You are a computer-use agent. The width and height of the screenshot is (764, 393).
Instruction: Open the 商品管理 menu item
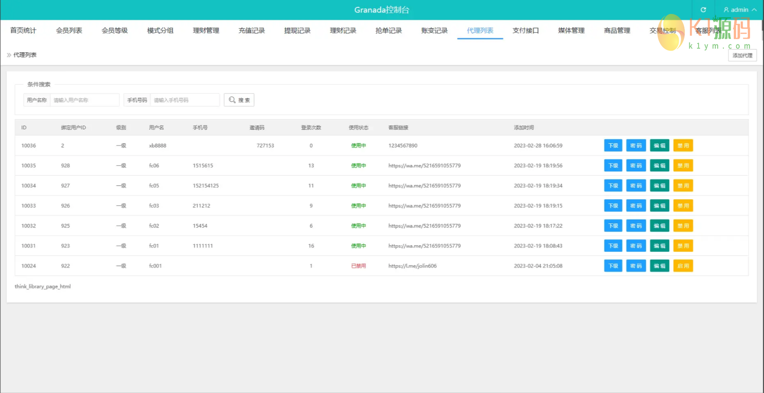(617, 31)
